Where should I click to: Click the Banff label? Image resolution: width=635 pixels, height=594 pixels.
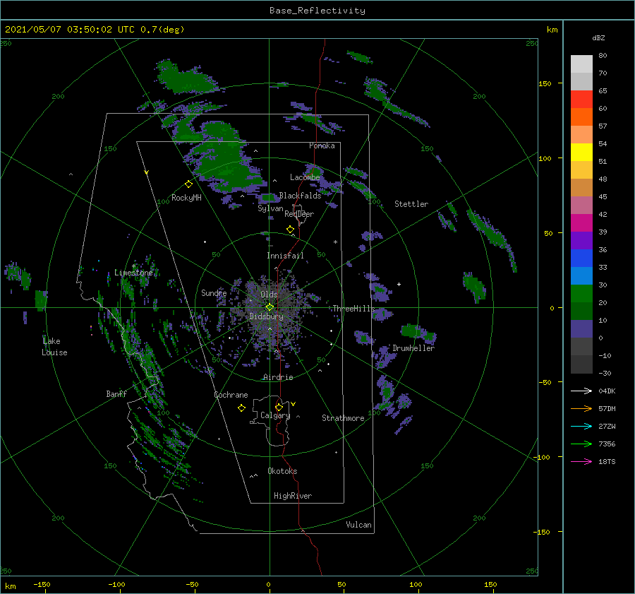[x=116, y=393]
